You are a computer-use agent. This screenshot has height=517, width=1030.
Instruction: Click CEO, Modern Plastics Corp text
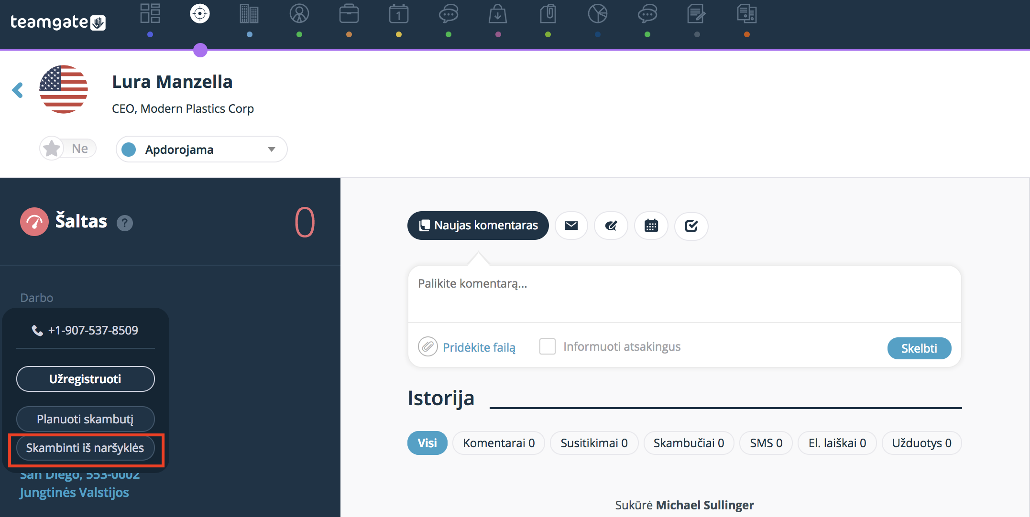coord(183,108)
